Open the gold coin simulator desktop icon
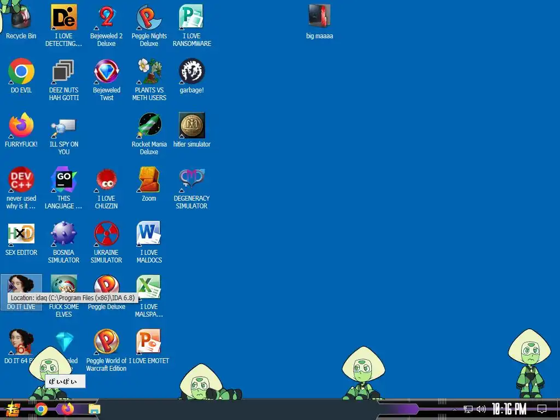The width and height of the screenshot is (560, 420). [192, 130]
